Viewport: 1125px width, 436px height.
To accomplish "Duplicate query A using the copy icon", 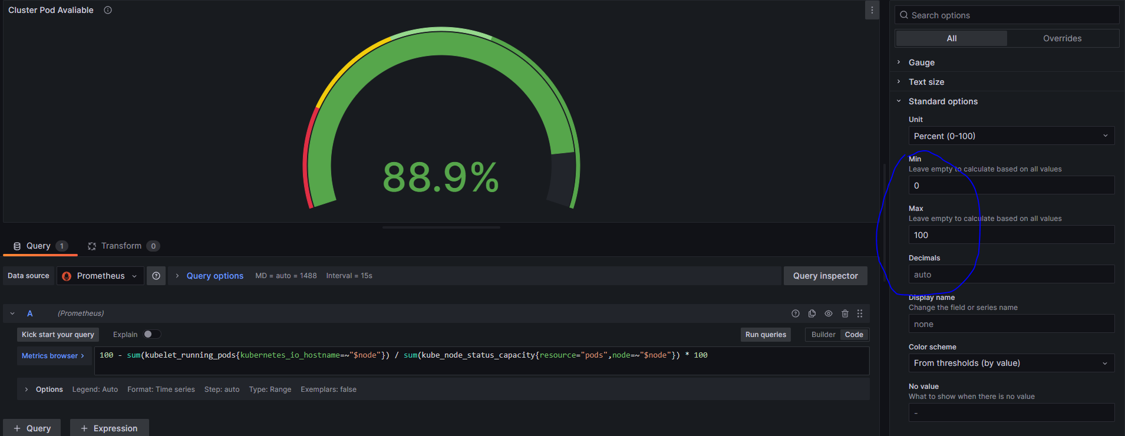I will [x=812, y=313].
